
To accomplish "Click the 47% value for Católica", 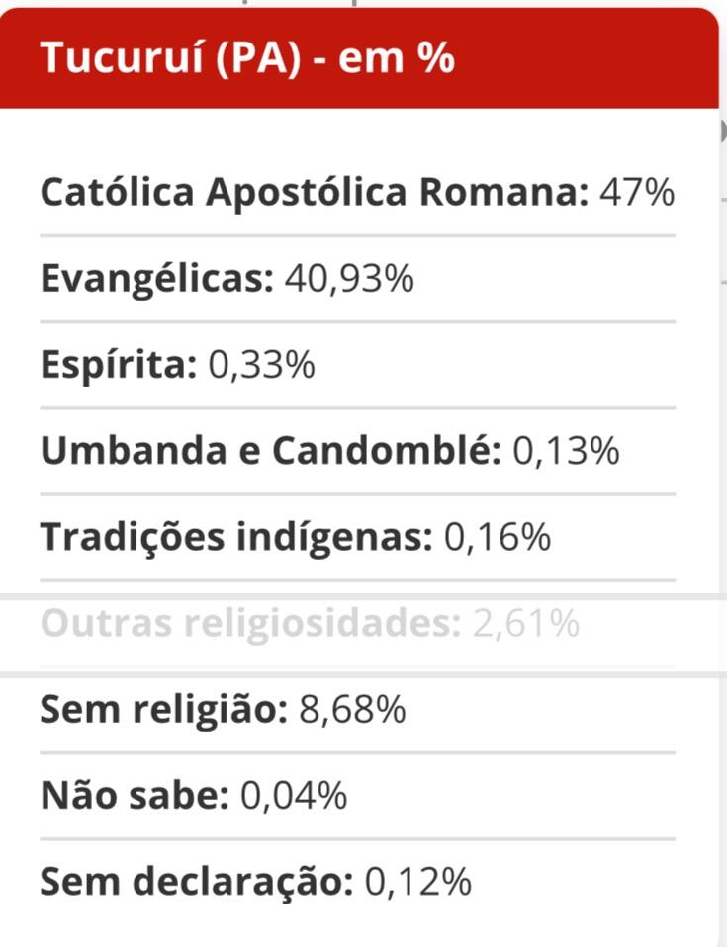I will (x=637, y=192).
